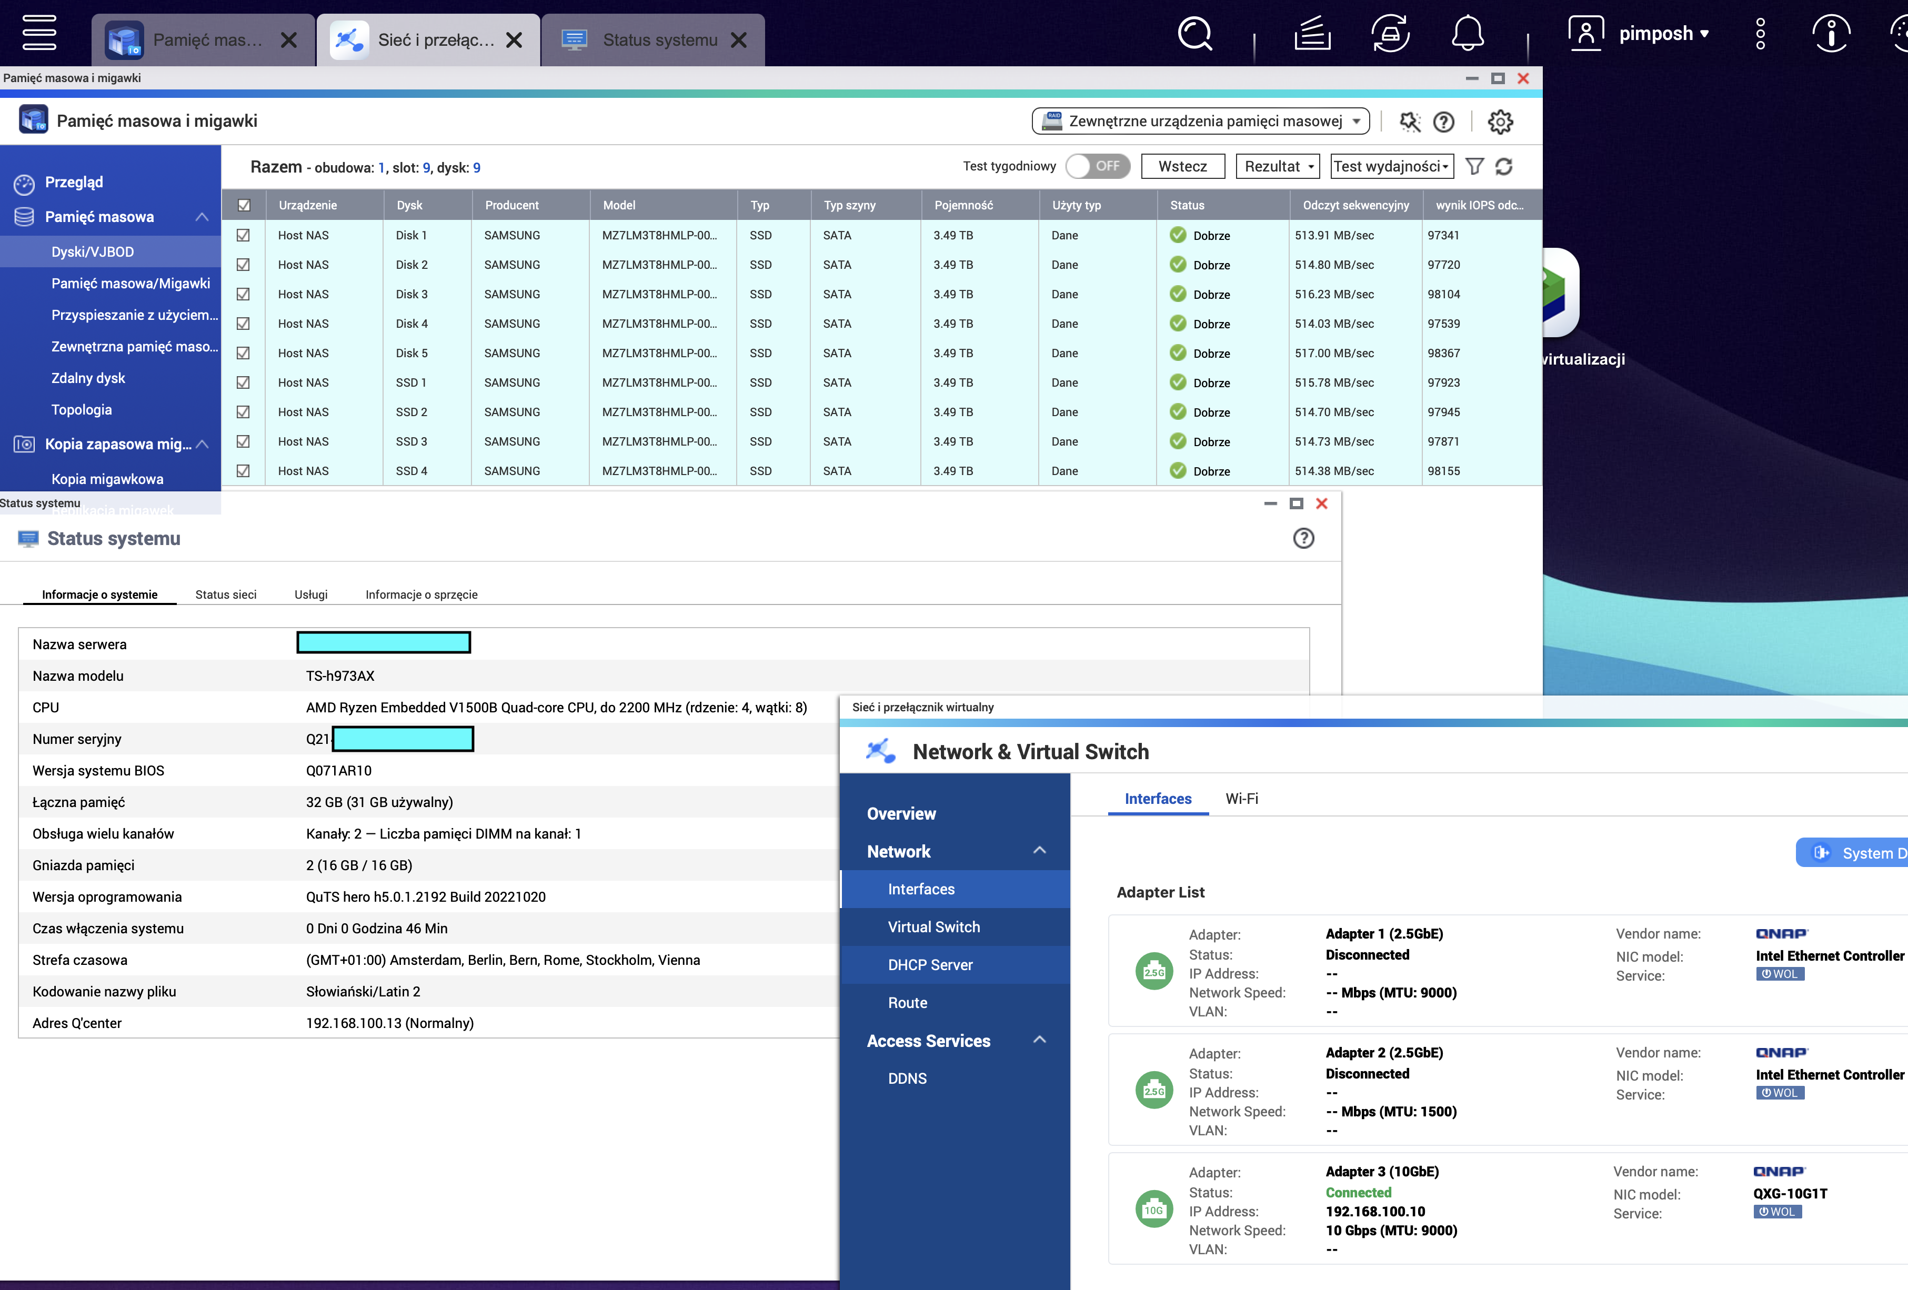Switch to Status sieci tab

click(226, 595)
